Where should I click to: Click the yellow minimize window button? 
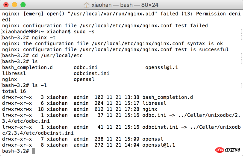click(14, 5)
